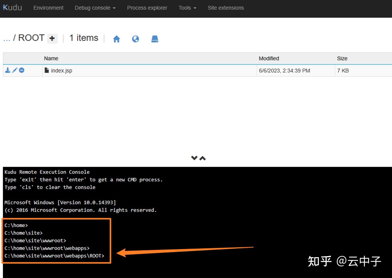This screenshot has width=392, height=278.
Task: Click the ROOT breadcrumb label
Action: tap(31, 38)
